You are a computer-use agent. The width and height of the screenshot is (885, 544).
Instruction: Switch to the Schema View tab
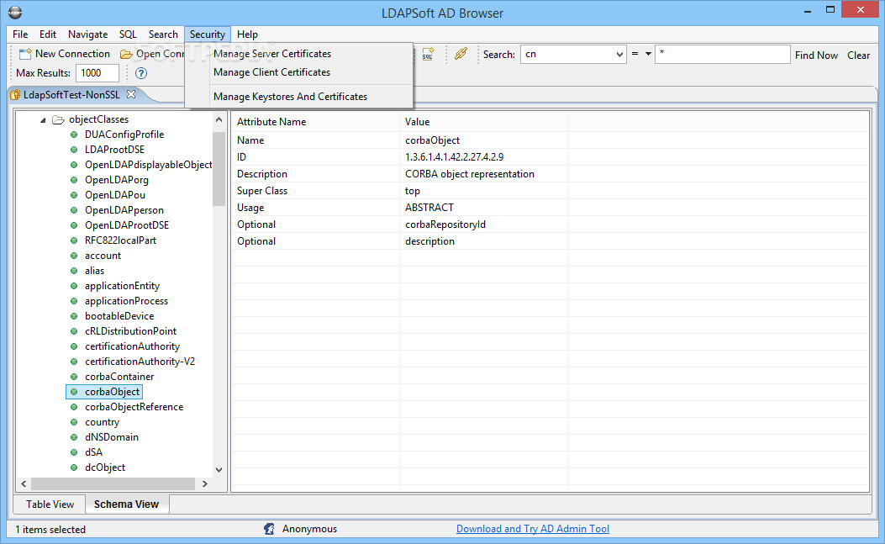pos(126,504)
